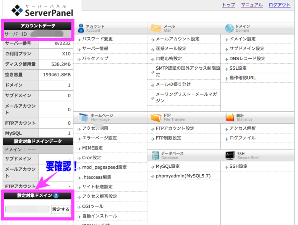Open CGIツール
298x225 pixels.
click(93, 206)
